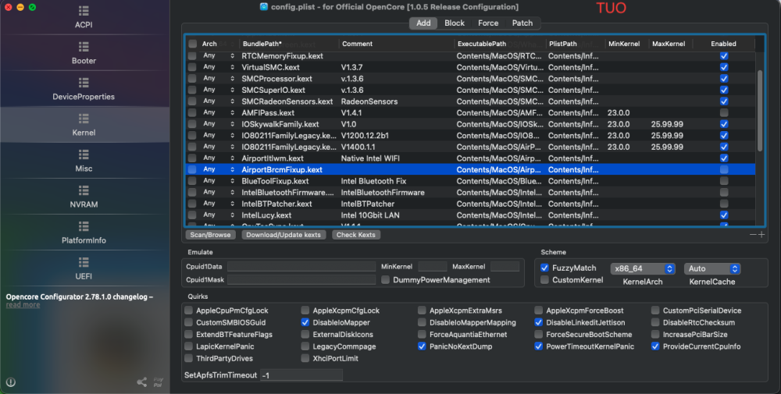Click the Scan/Browse button
The image size is (781, 394).
210,235
